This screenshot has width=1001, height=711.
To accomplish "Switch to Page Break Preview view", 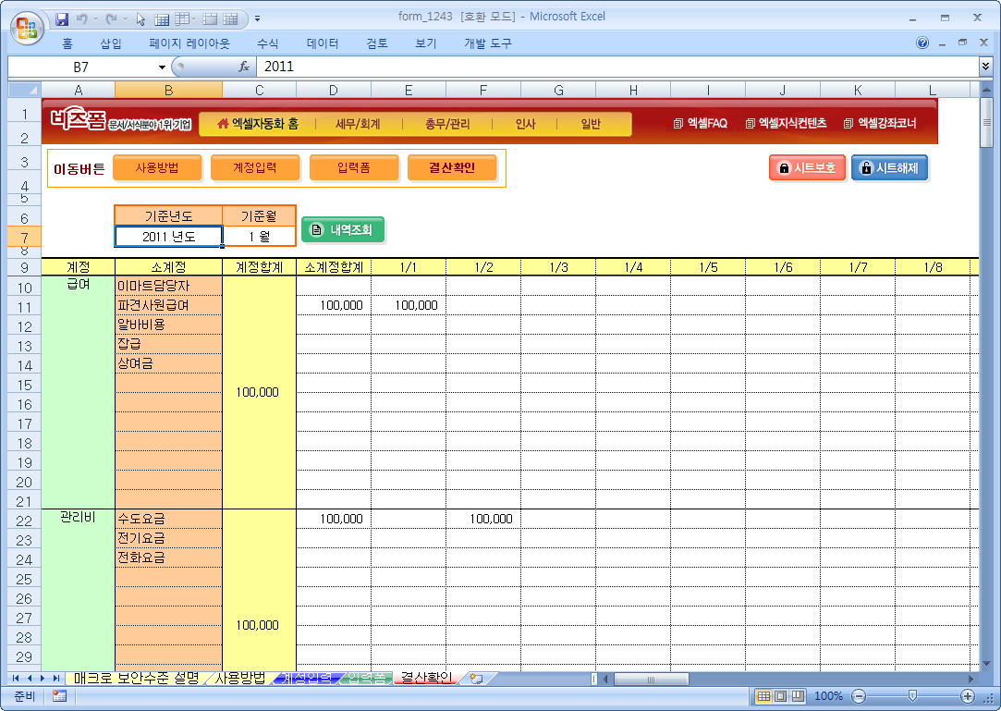I will [797, 696].
